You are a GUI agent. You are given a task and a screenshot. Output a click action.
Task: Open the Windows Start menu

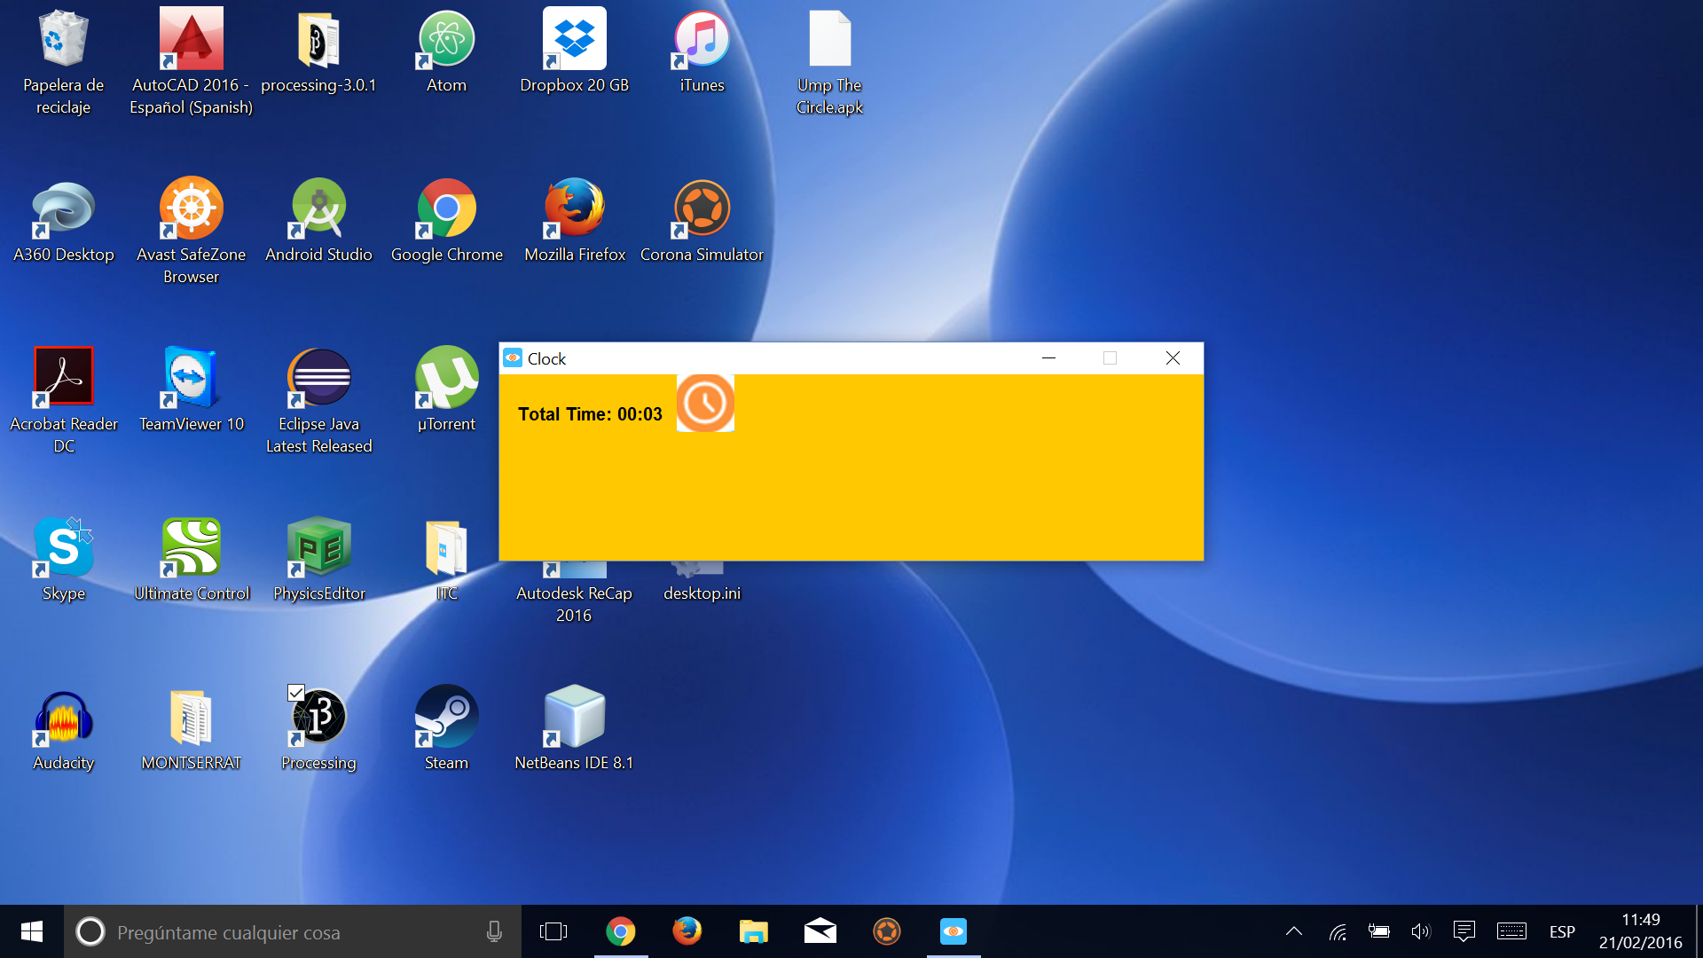[x=32, y=931]
